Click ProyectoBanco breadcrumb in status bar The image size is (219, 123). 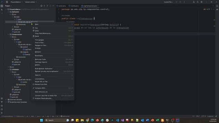7,116
